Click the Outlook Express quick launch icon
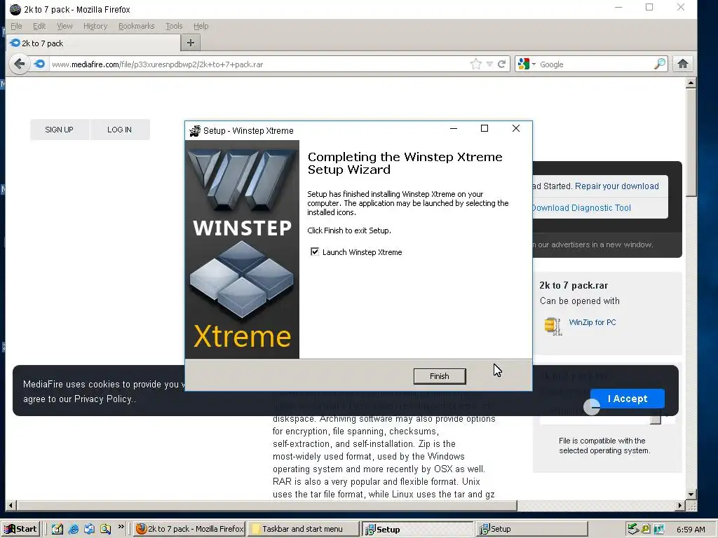The height and width of the screenshot is (538, 718). [89, 529]
